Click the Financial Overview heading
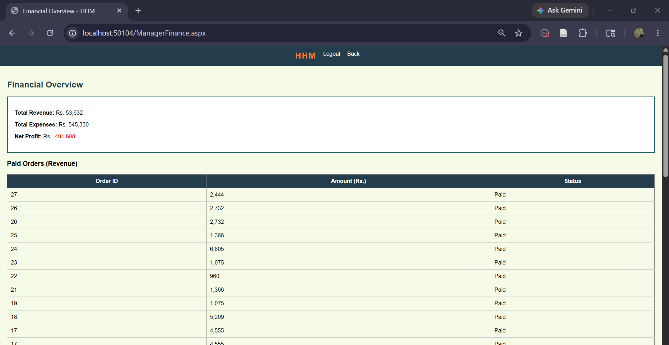Screen dimensions: 669x345 [x=45, y=85]
